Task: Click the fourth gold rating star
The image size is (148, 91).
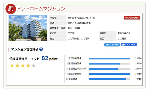Action: (28, 65)
